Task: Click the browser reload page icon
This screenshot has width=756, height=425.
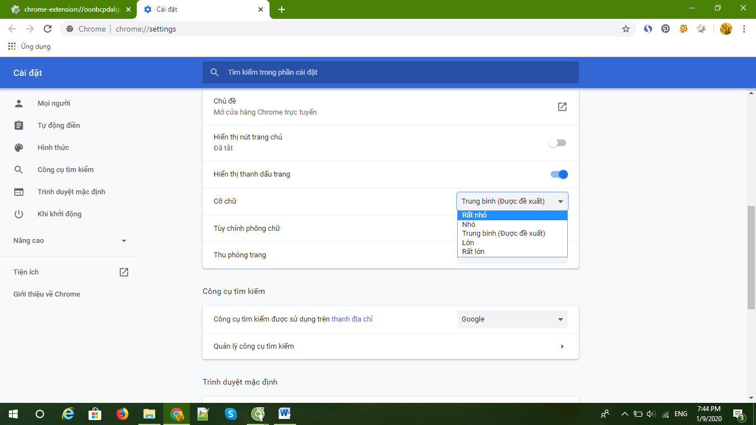Action: [48, 29]
